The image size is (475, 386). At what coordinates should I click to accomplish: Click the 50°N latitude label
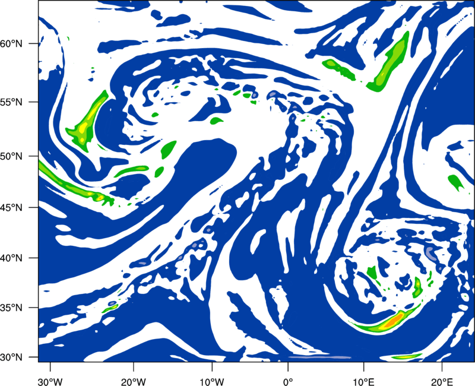click(x=11, y=157)
